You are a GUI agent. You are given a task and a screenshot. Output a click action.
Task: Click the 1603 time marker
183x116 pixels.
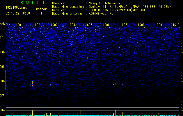54,25
